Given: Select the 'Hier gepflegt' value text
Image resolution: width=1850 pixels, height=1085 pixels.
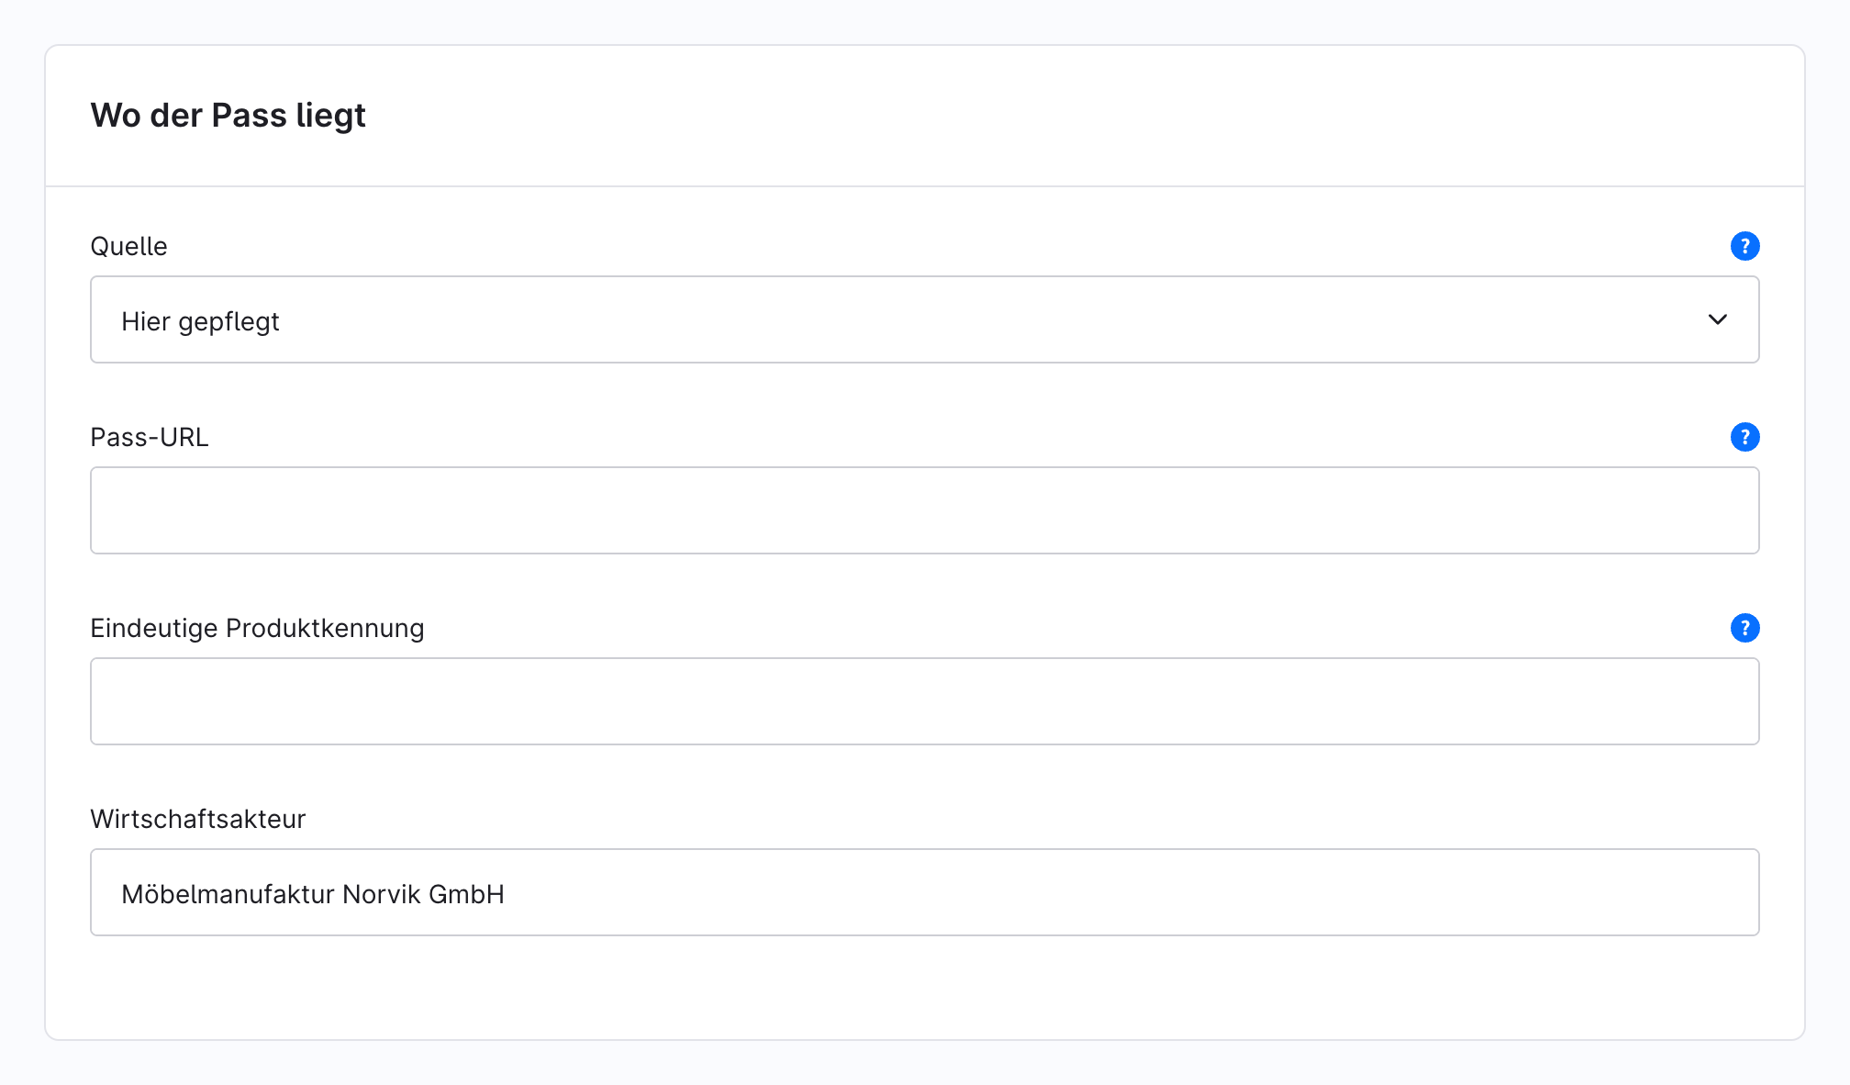Looking at the screenshot, I should tap(200, 321).
